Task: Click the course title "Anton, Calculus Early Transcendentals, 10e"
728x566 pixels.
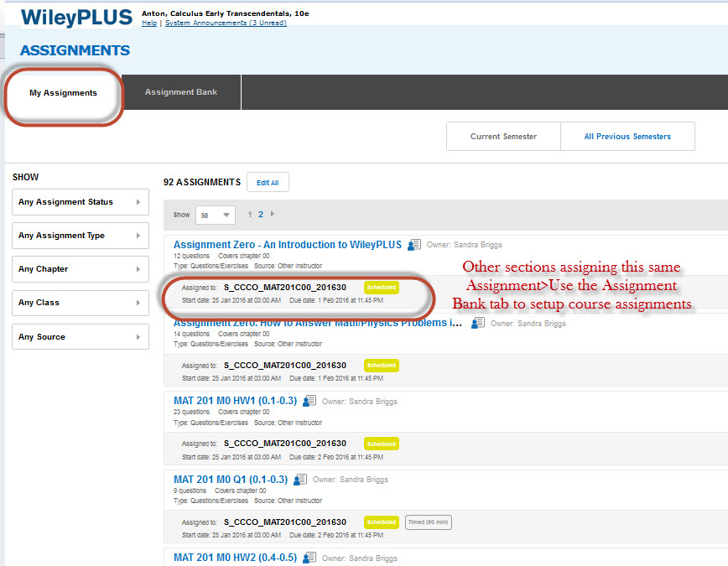Action: 225,13
